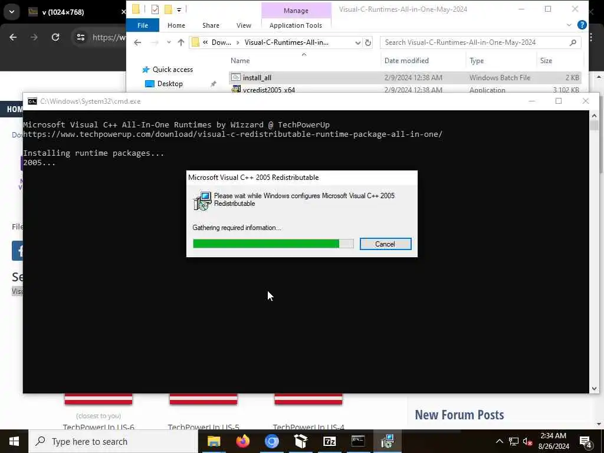Image resolution: width=604 pixels, height=453 pixels.
Task: Open the notification center
Action: tap(586, 442)
